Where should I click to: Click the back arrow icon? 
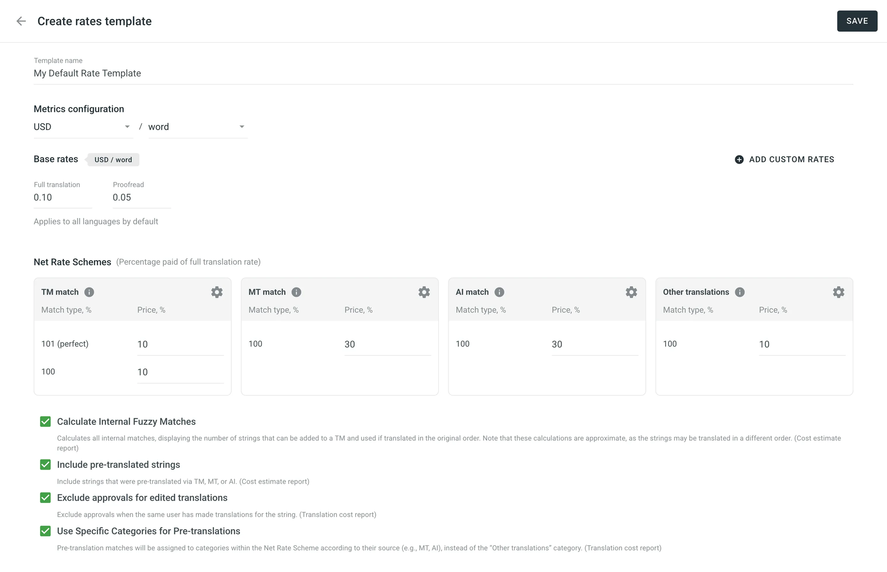[21, 21]
